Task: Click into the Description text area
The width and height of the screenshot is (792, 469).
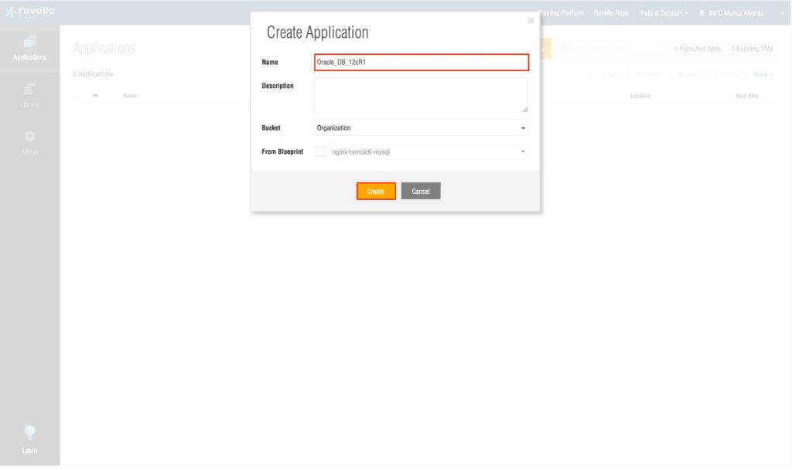Action: 421,94
